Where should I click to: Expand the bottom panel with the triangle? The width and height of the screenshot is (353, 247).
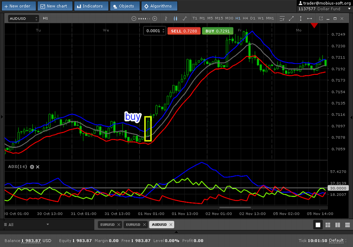point(176,232)
